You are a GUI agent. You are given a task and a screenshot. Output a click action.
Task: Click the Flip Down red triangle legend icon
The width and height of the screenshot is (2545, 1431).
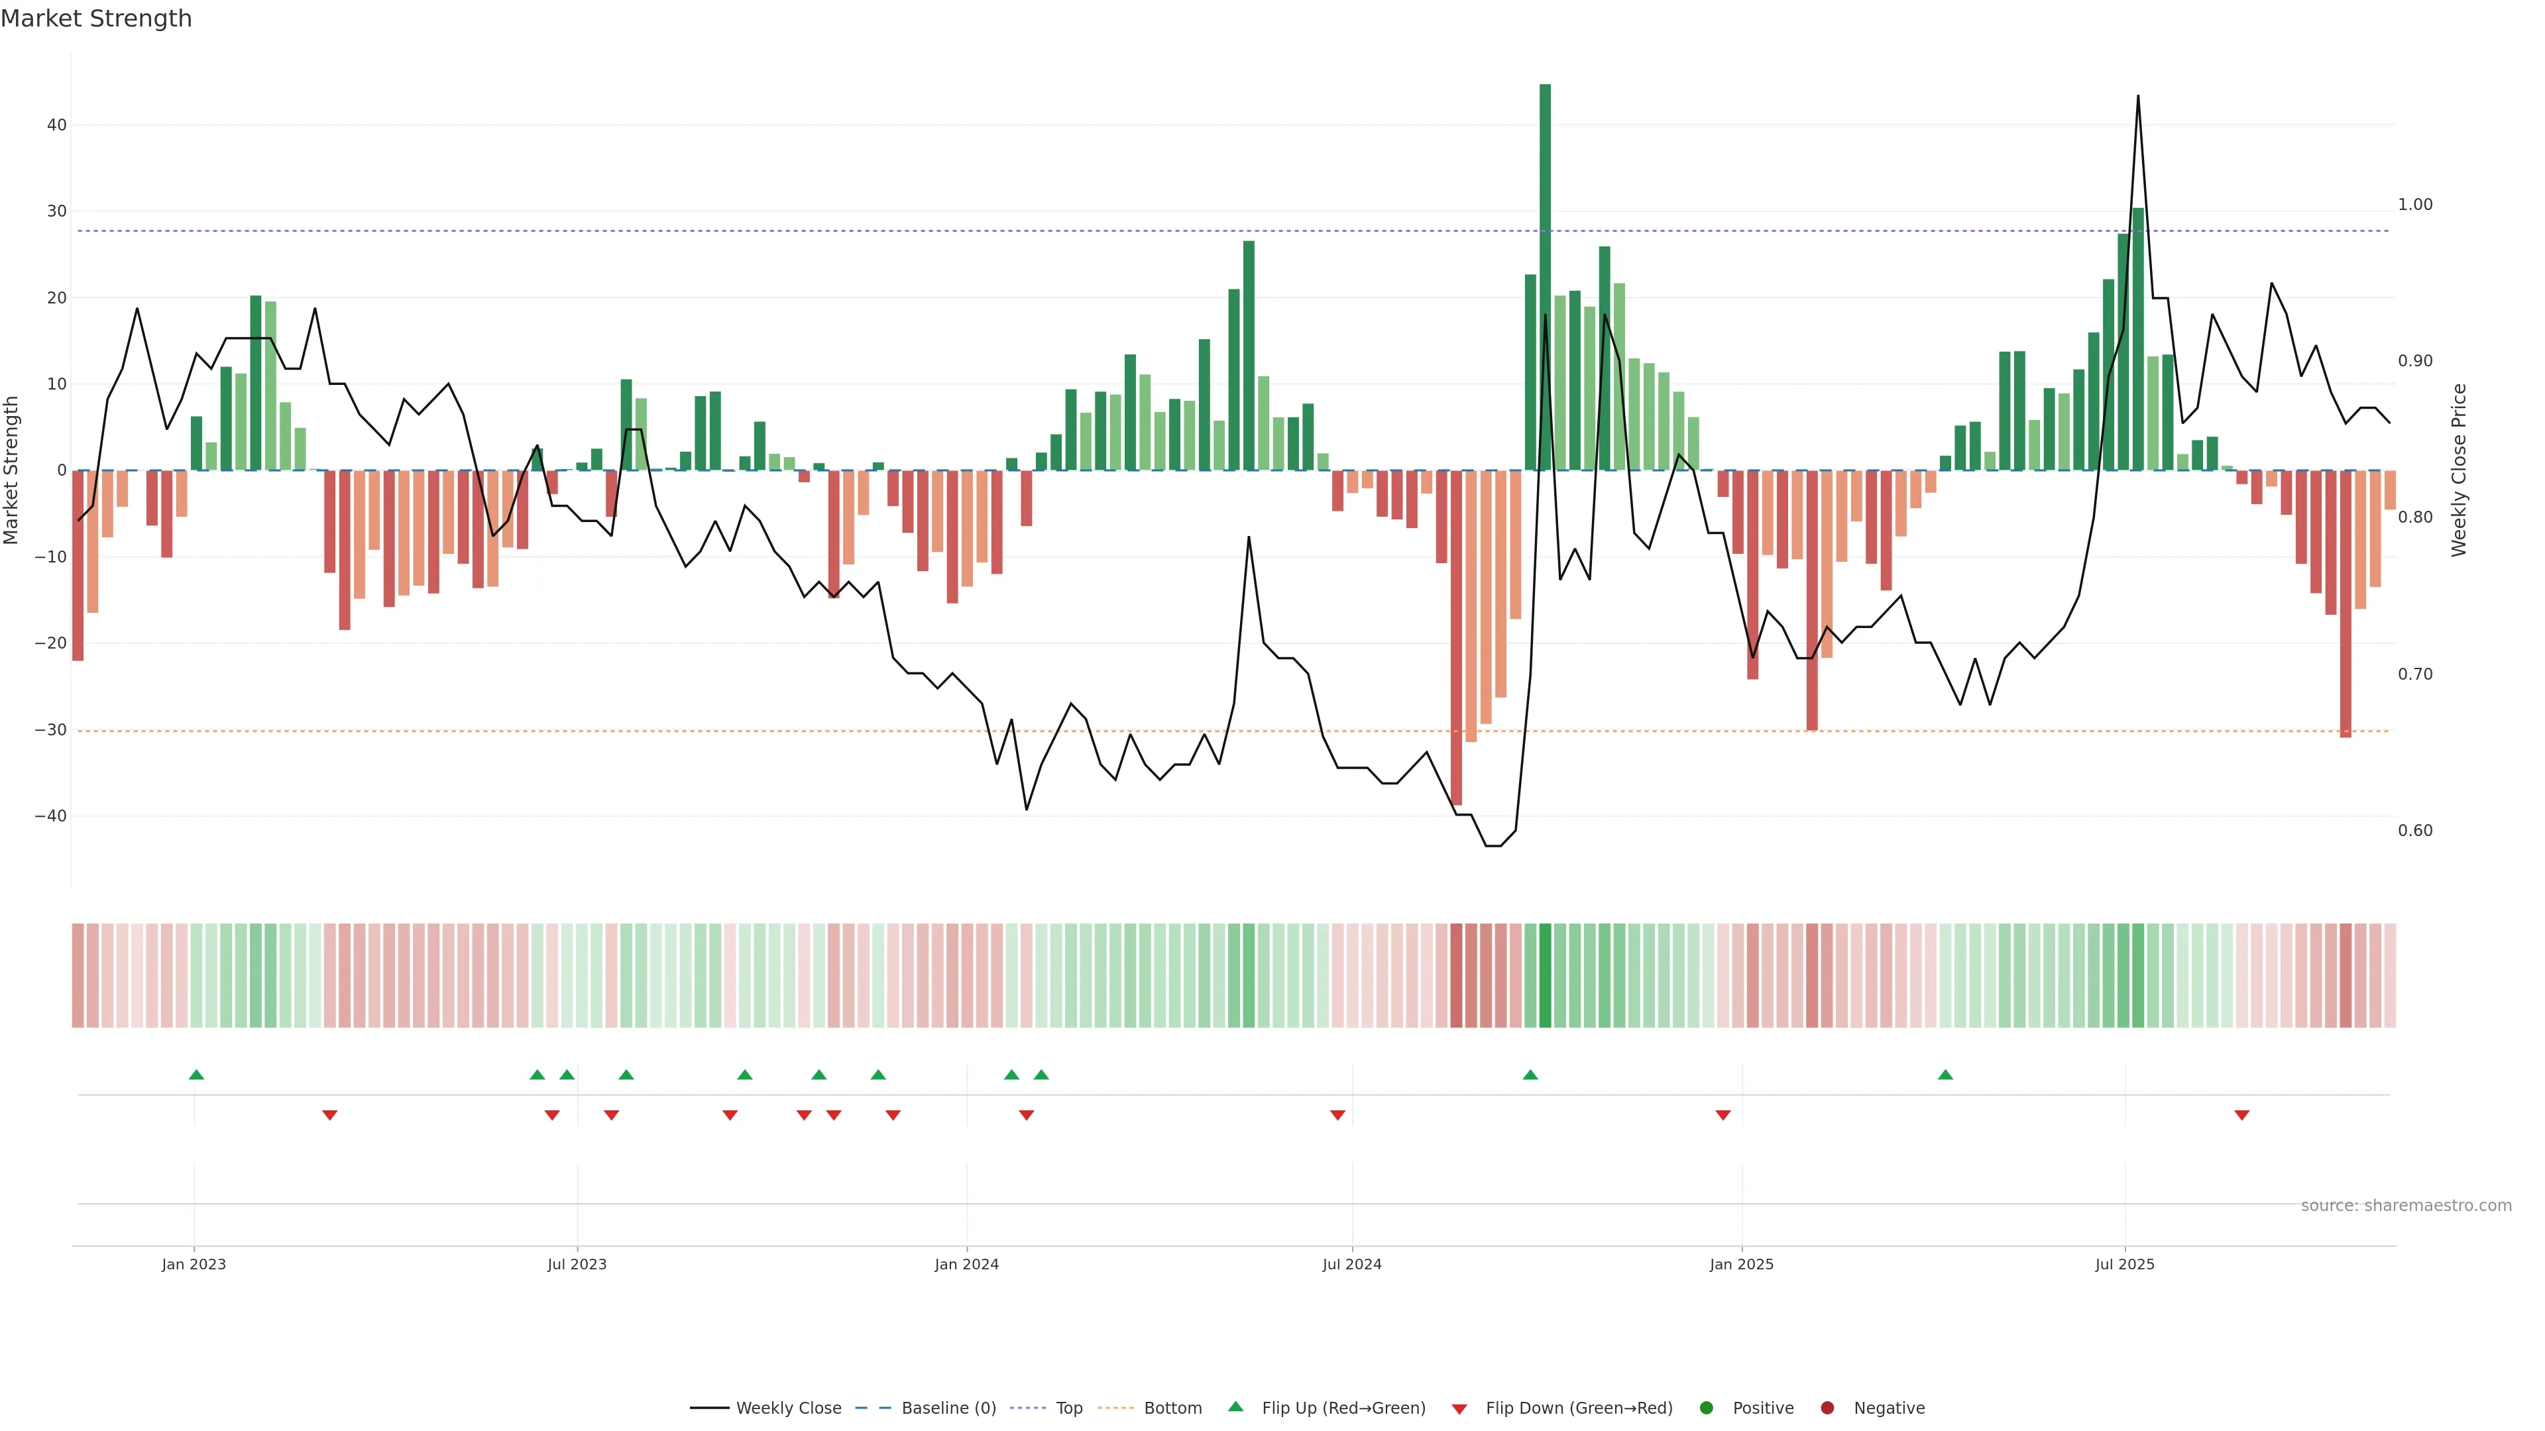(x=1459, y=1408)
